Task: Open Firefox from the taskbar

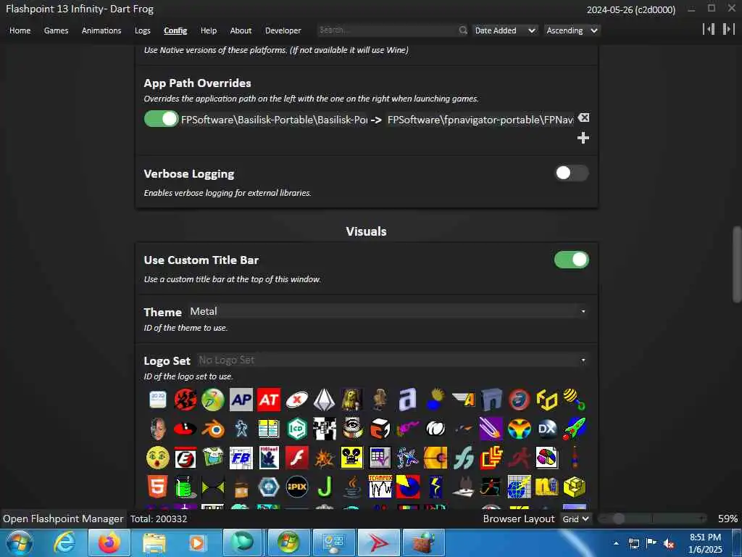Action: coord(109,543)
